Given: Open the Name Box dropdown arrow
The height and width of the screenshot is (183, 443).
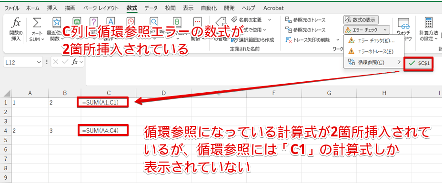Looking at the screenshot, I should tap(39, 62).
